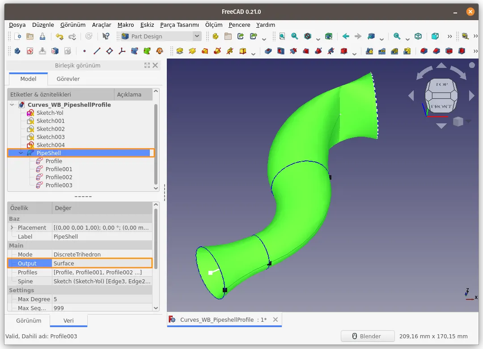
Task: Open the zoom options dropdown arrow
Action: click(407, 39)
